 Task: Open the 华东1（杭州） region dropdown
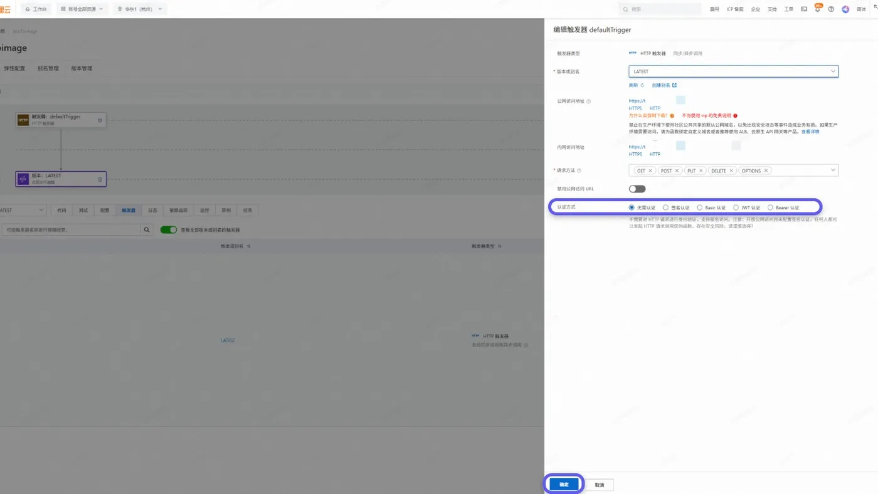(x=139, y=9)
